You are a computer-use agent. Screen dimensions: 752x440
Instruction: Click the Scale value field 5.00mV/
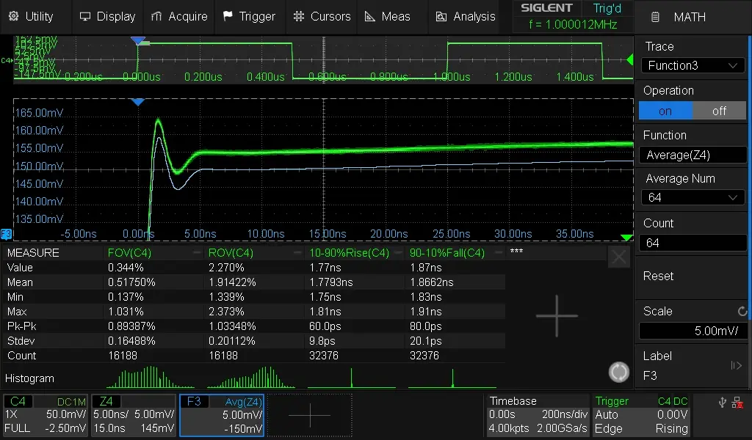tap(693, 331)
